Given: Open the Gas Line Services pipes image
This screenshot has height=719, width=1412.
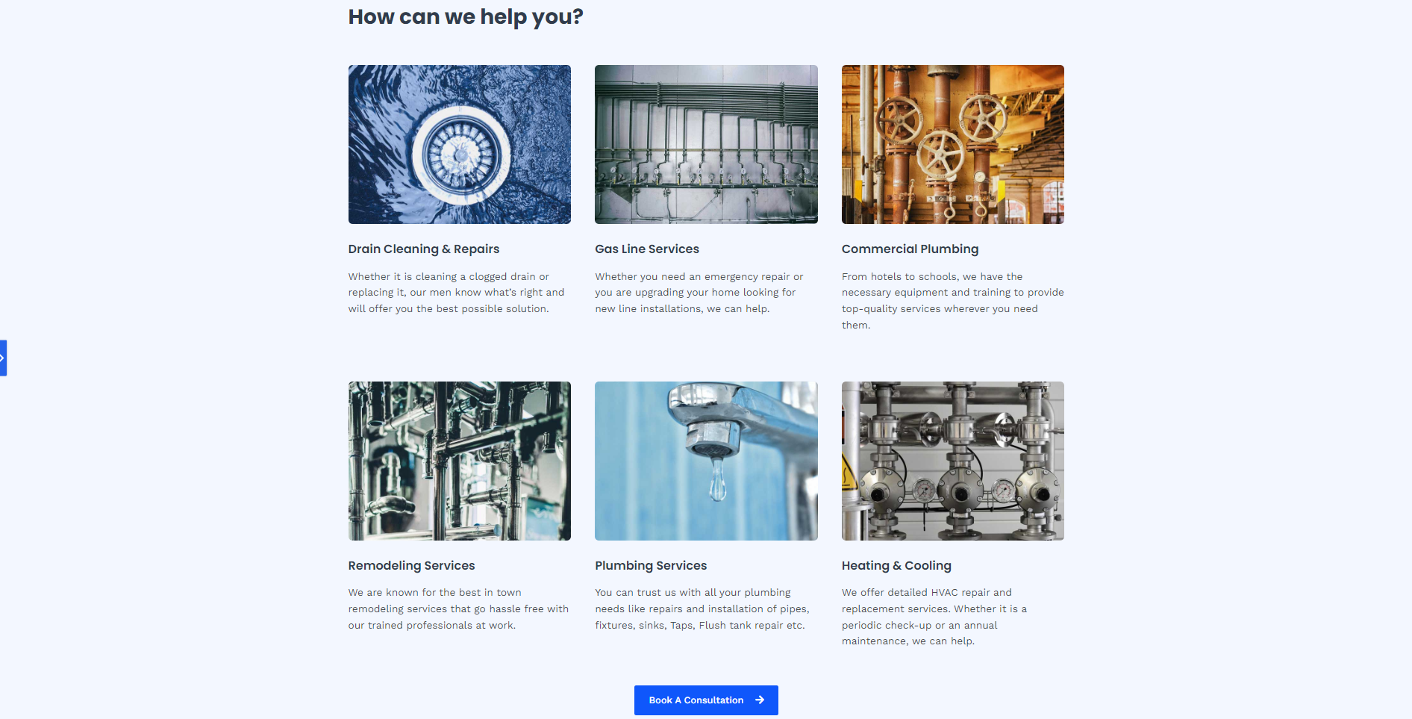Looking at the screenshot, I should (x=706, y=144).
